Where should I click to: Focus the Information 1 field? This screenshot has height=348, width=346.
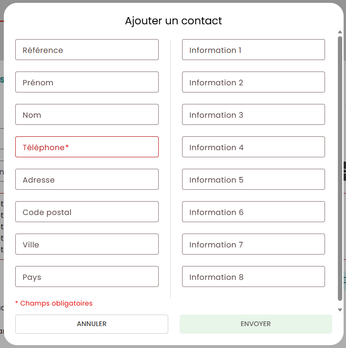point(253,50)
